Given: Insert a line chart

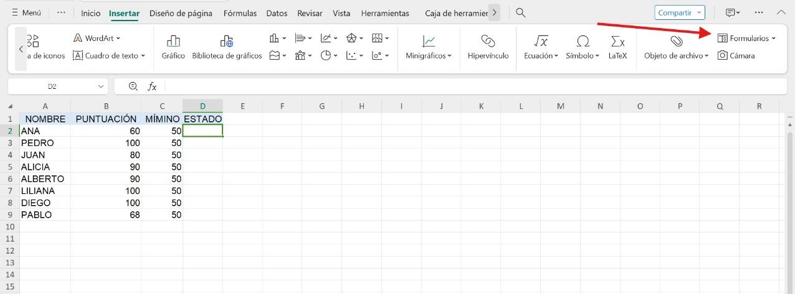Looking at the screenshot, I should click(x=326, y=39).
